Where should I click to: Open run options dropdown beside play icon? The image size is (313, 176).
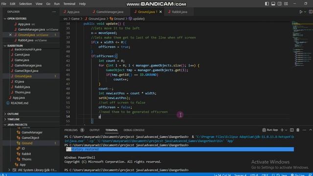[305, 12]
